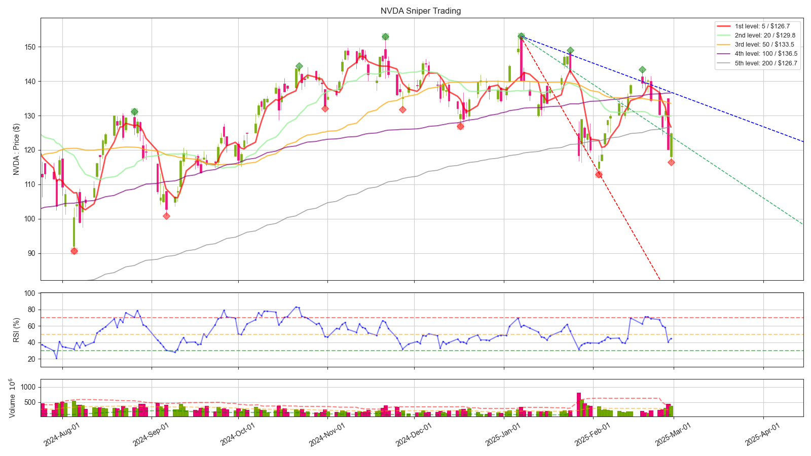Screen dimensions: 811x456
Task: Click the '2025-Apr-01' date tick label
Action: tap(763, 434)
